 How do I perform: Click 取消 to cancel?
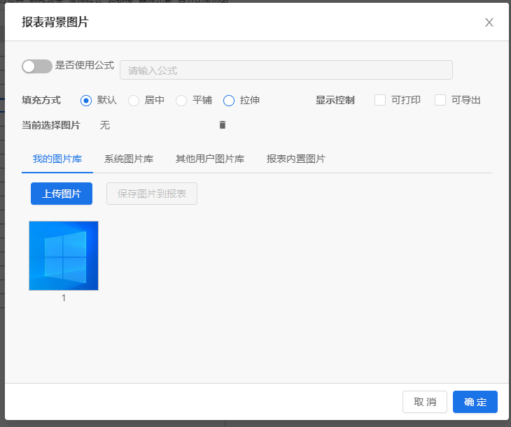coord(425,402)
